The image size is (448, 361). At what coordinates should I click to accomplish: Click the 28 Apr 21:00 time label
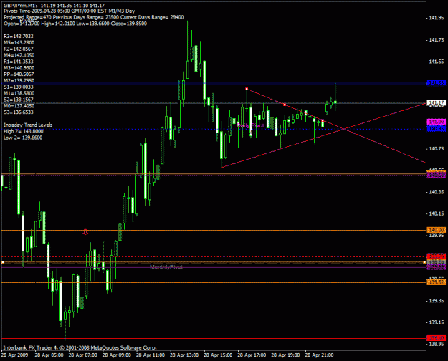pyautogui.click(x=320, y=355)
